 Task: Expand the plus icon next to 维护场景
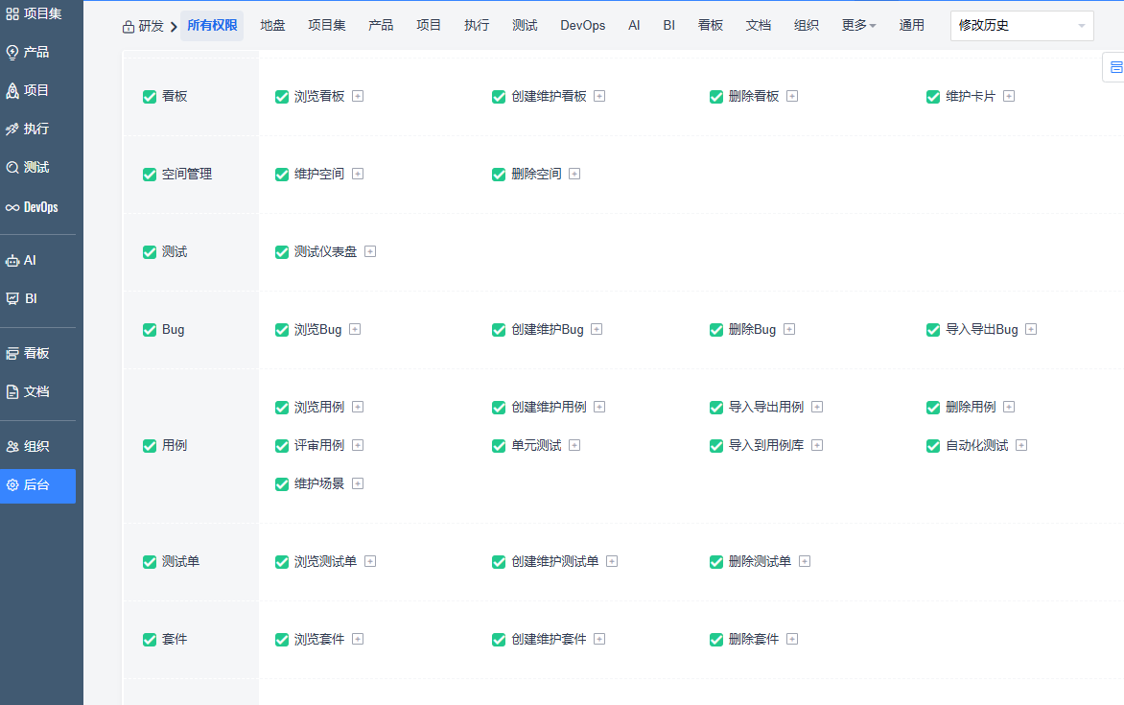(358, 483)
